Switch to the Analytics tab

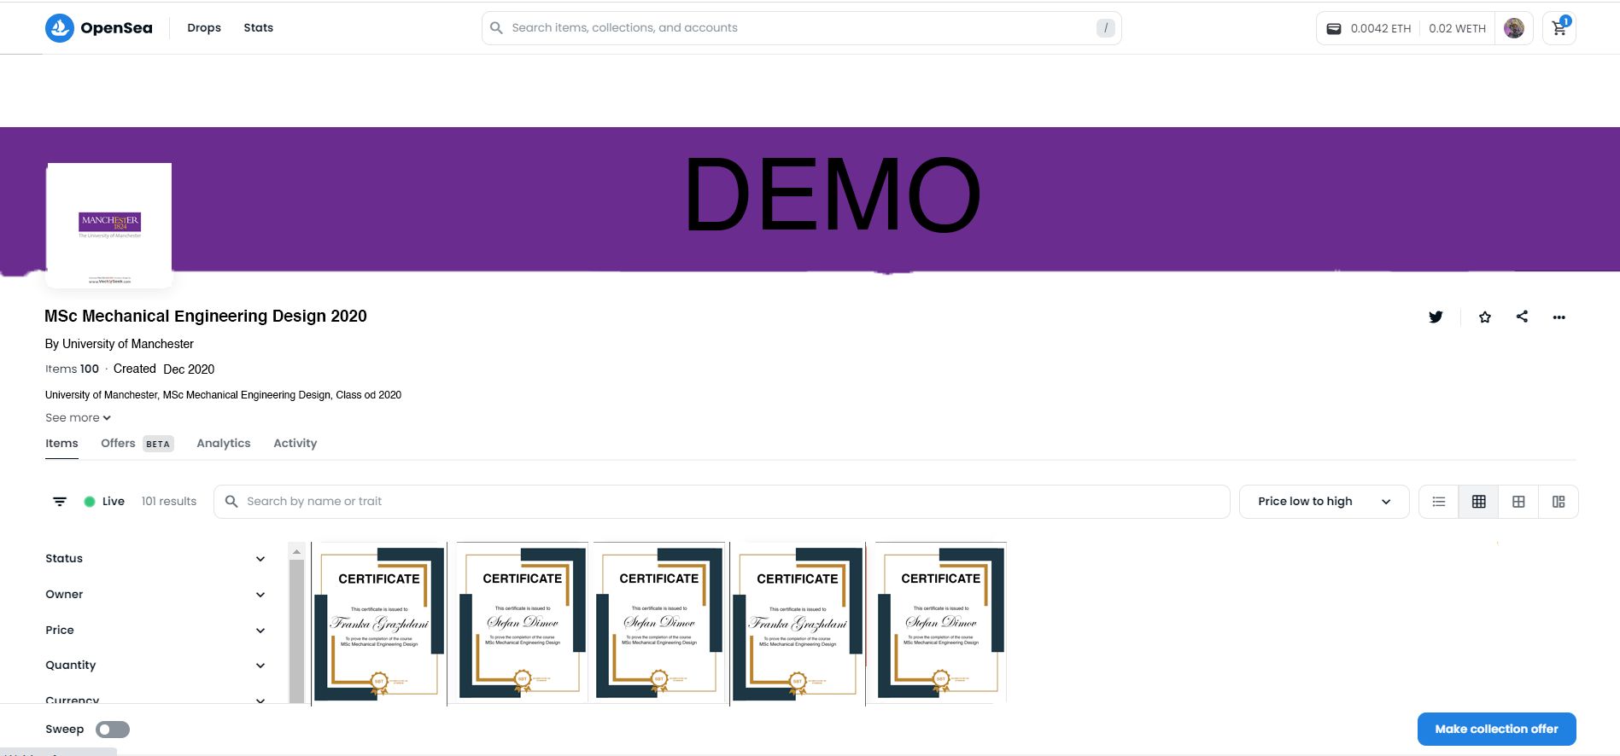pyautogui.click(x=224, y=444)
